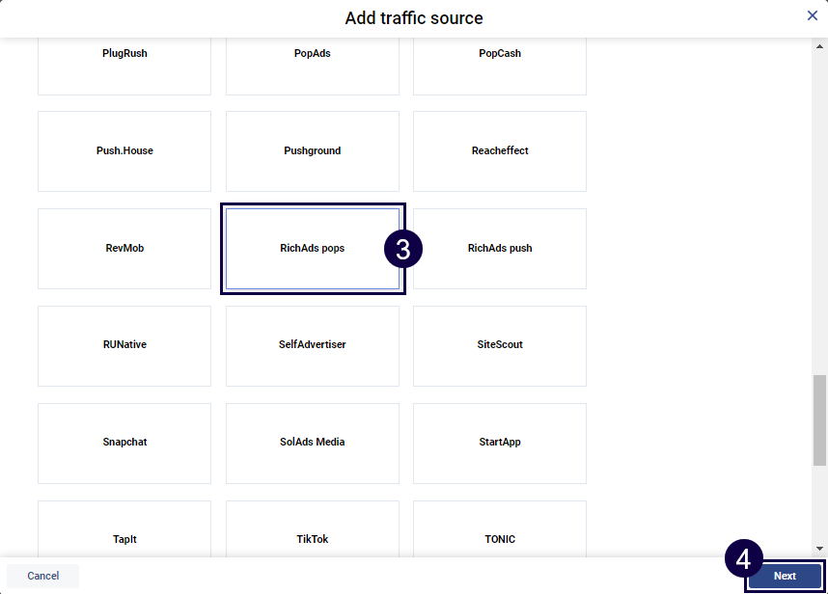Screen dimensions: 828x594
Task: Choose SiteScout as traffic source
Action: point(500,345)
